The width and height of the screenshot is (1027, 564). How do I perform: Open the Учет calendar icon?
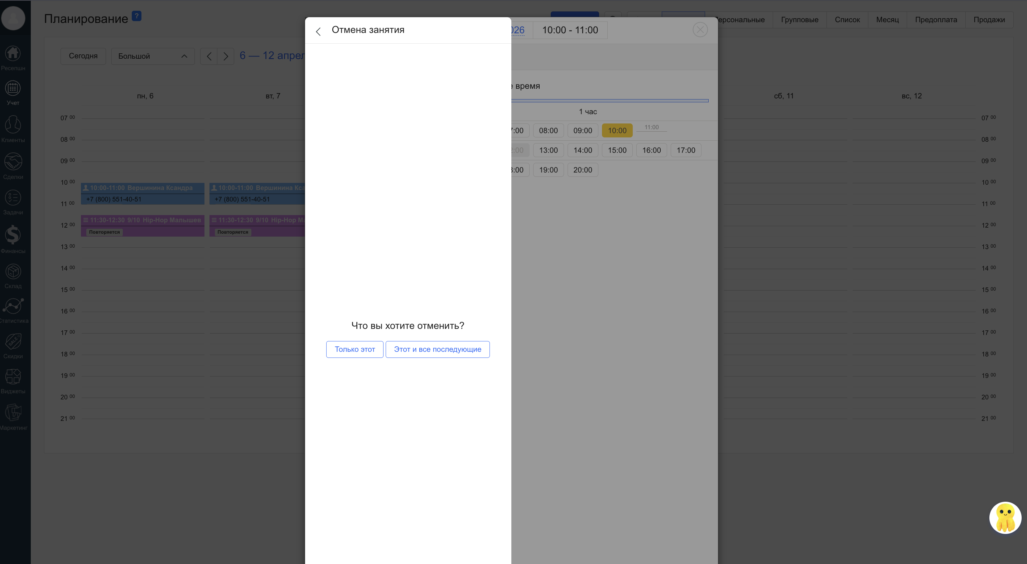click(x=13, y=89)
